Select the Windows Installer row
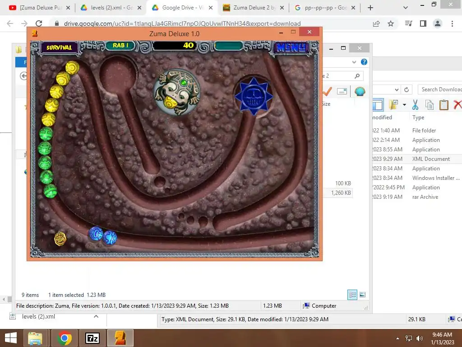462x347 pixels. pos(417,178)
